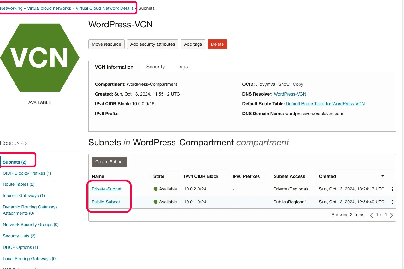404x269 pixels.
Task: Click the Compartment WordPress-Compartment value
Action: (x=152, y=84)
